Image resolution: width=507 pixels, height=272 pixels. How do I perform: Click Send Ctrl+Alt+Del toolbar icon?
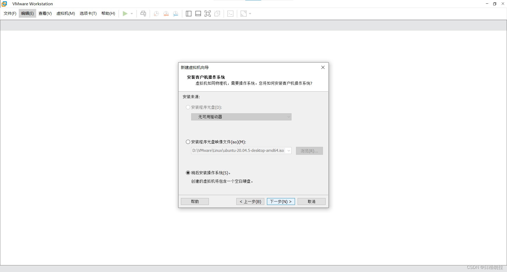[143, 13]
